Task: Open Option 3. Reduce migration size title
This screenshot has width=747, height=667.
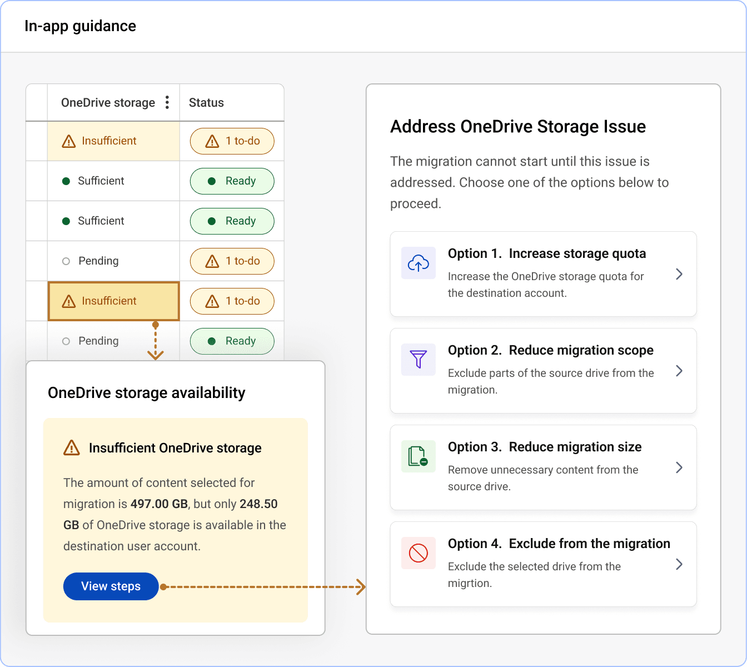Action: [545, 447]
